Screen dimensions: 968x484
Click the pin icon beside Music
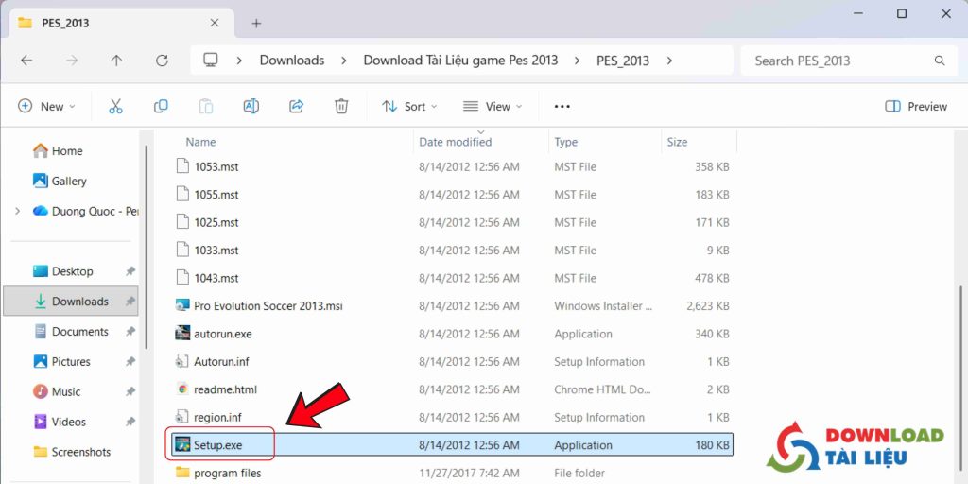coord(130,391)
